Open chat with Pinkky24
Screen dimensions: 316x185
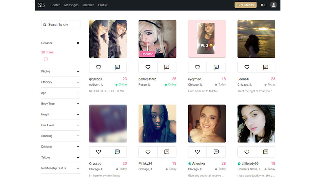pos(167,152)
